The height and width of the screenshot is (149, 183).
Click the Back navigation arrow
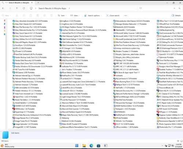point(3,8)
